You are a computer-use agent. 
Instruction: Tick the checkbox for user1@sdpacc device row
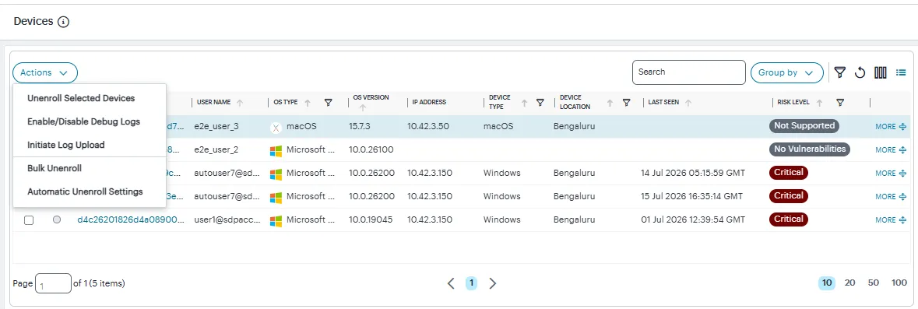pyautogui.click(x=29, y=220)
